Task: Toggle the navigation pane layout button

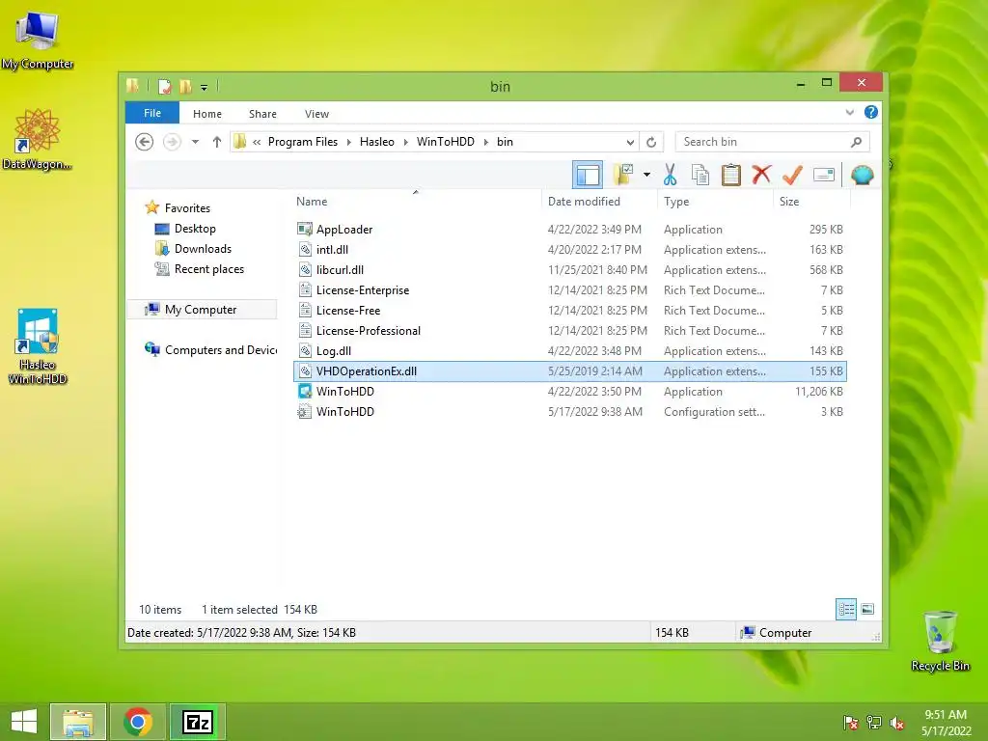Action: (x=588, y=175)
